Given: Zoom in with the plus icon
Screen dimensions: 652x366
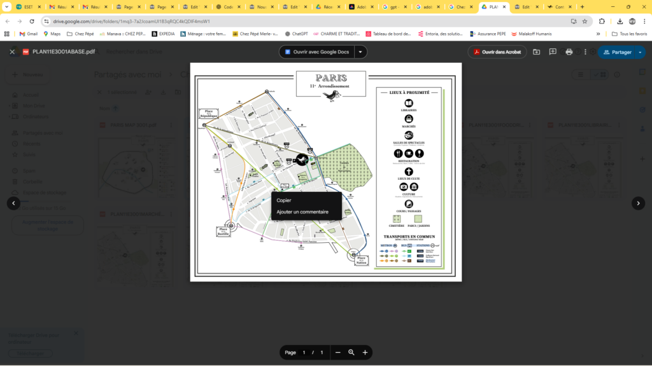Looking at the screenshot, I should point(365,352).
